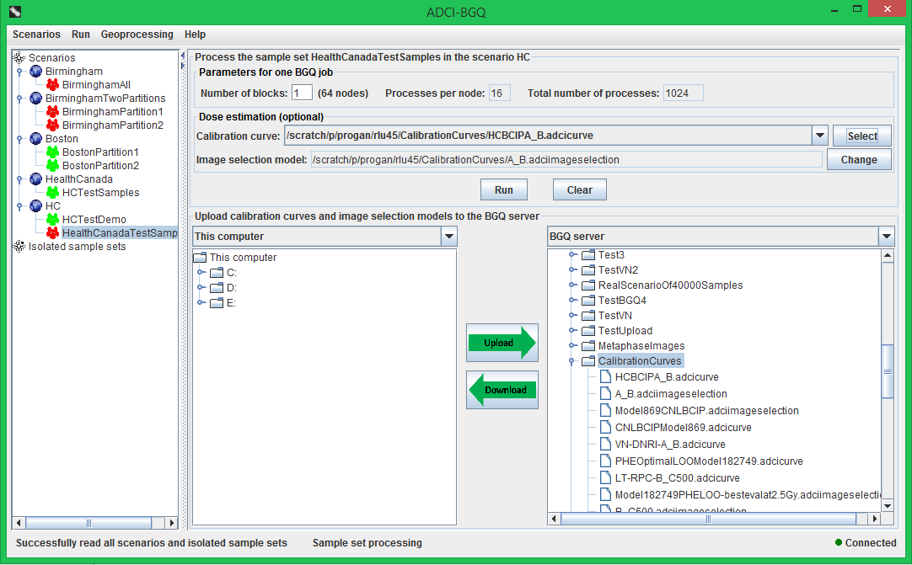This screenshot has height=565, width=912.
Task: Click the scroll down arrow in BGQ server tree
Action: [888, 506]
